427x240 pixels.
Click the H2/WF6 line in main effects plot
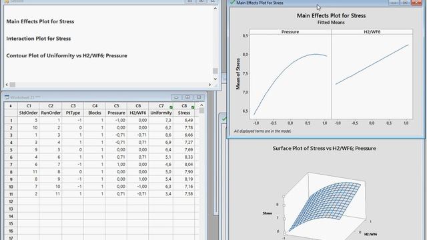(x=372, y=65)
